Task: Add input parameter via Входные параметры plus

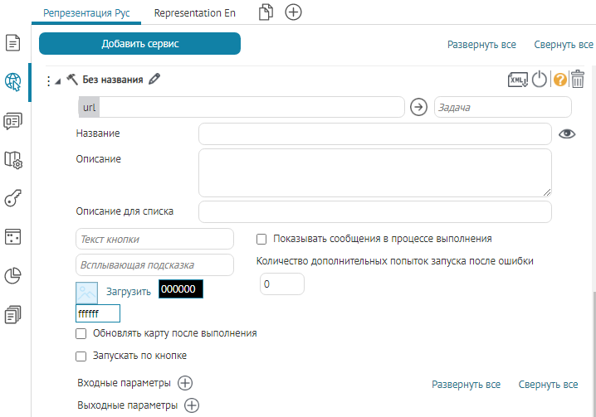Action: point(185,383)
